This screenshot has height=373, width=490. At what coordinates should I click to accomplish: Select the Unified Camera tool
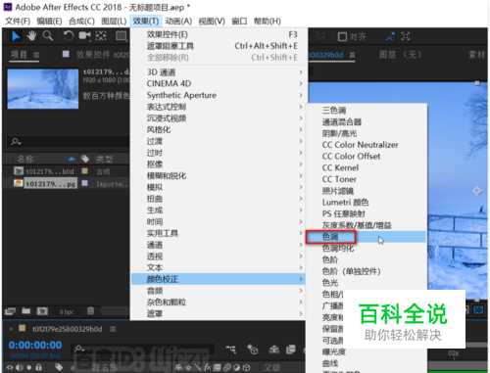pos(84,36)
